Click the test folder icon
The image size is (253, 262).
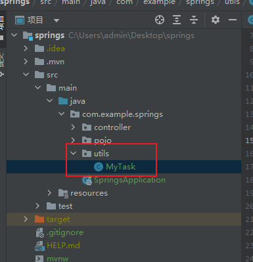(51, 206)
